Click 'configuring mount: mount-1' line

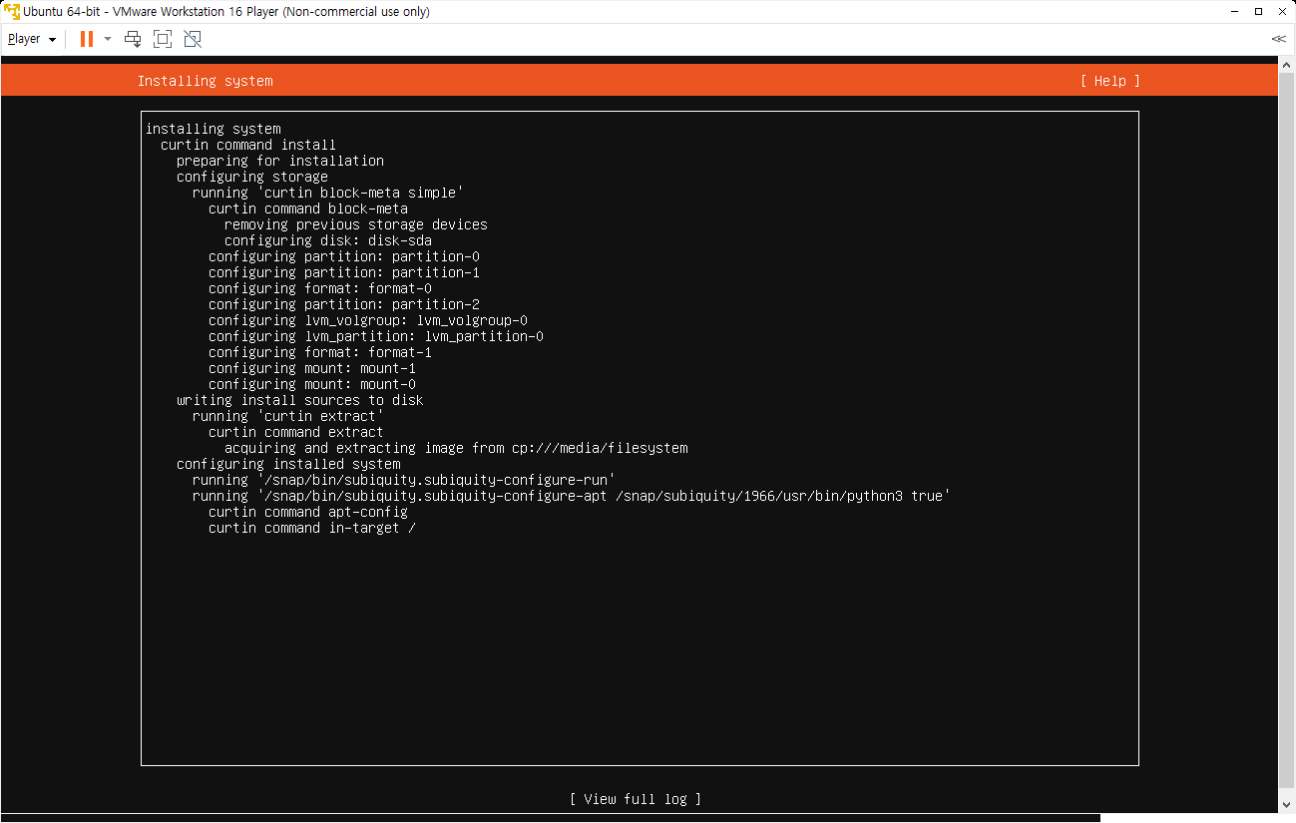(312, 368)
